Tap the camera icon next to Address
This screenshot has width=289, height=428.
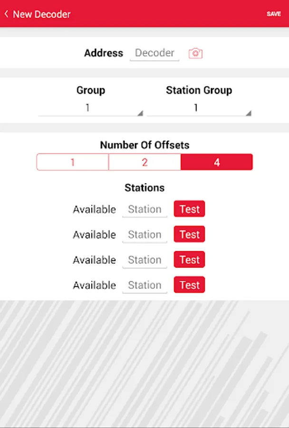(x=195, y=53)
